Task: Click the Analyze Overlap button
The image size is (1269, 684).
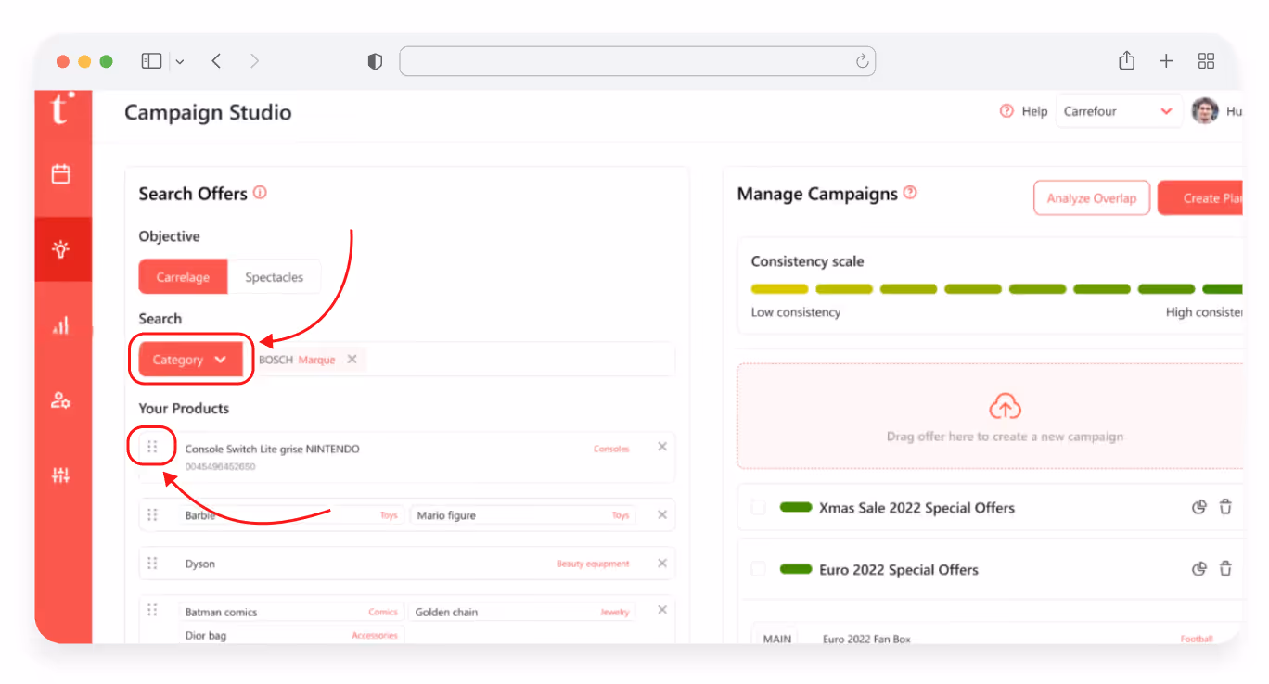Action: tap(1092, 198)
